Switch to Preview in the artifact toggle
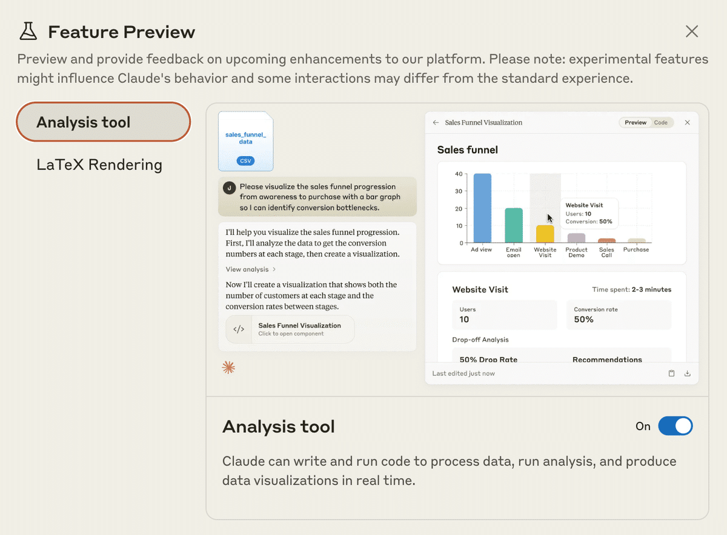Image resolution: width=727 pixels, height=535 pixels. coord(636,122)
